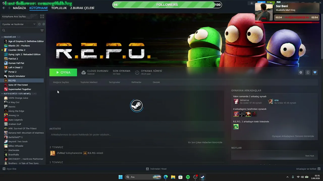Open ena's friend avatar
The height and width of the screenshot is (181, 323).
[x=271, y=101]
